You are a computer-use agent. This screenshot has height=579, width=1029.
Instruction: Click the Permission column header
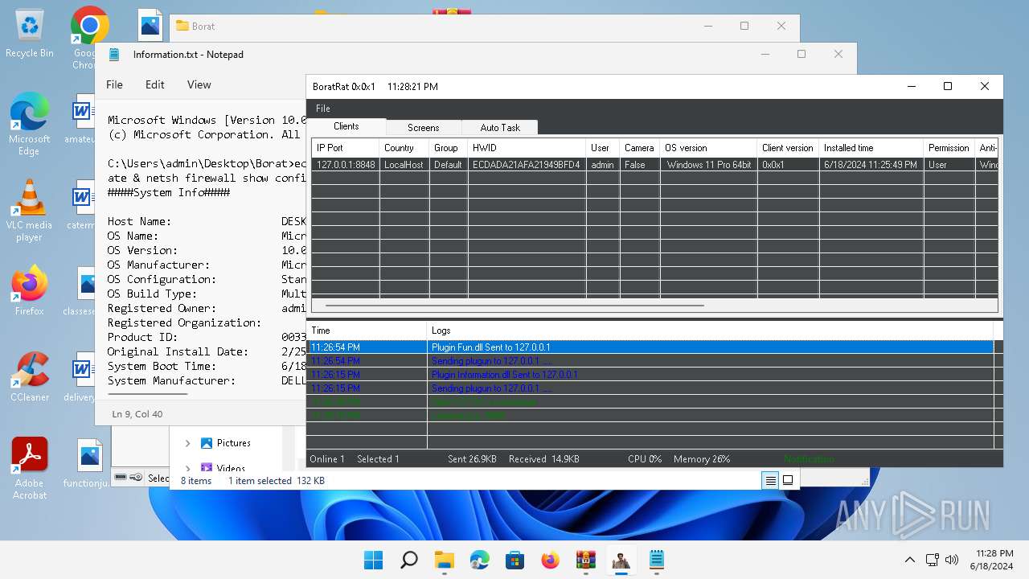tap(949, 148)
